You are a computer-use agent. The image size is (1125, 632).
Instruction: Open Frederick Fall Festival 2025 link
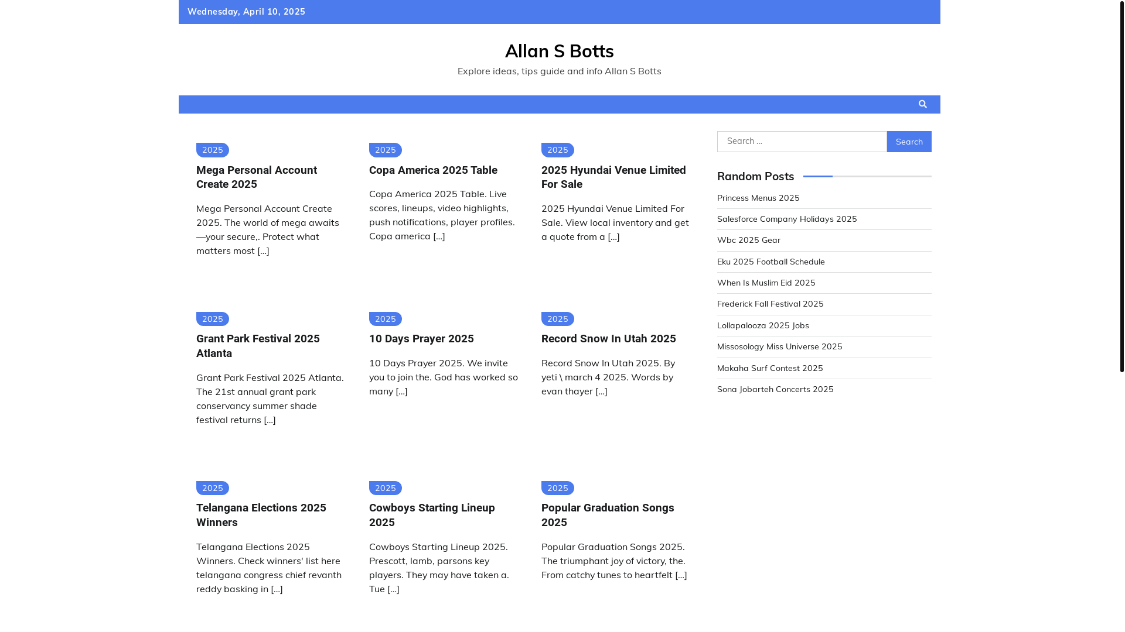pyautogui.click(x=770, y=304)
